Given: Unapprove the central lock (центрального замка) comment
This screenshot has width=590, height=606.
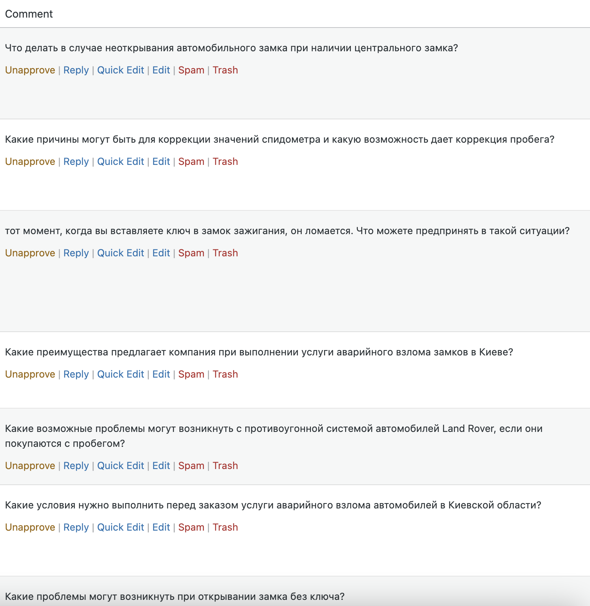Looking at the screenshot, I should (30, 70).
